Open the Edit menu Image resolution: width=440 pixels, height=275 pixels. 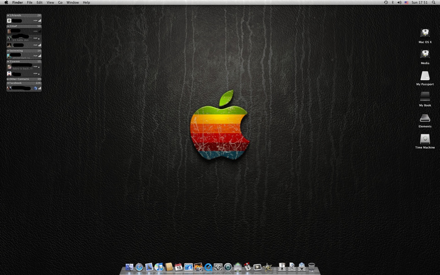40,3
